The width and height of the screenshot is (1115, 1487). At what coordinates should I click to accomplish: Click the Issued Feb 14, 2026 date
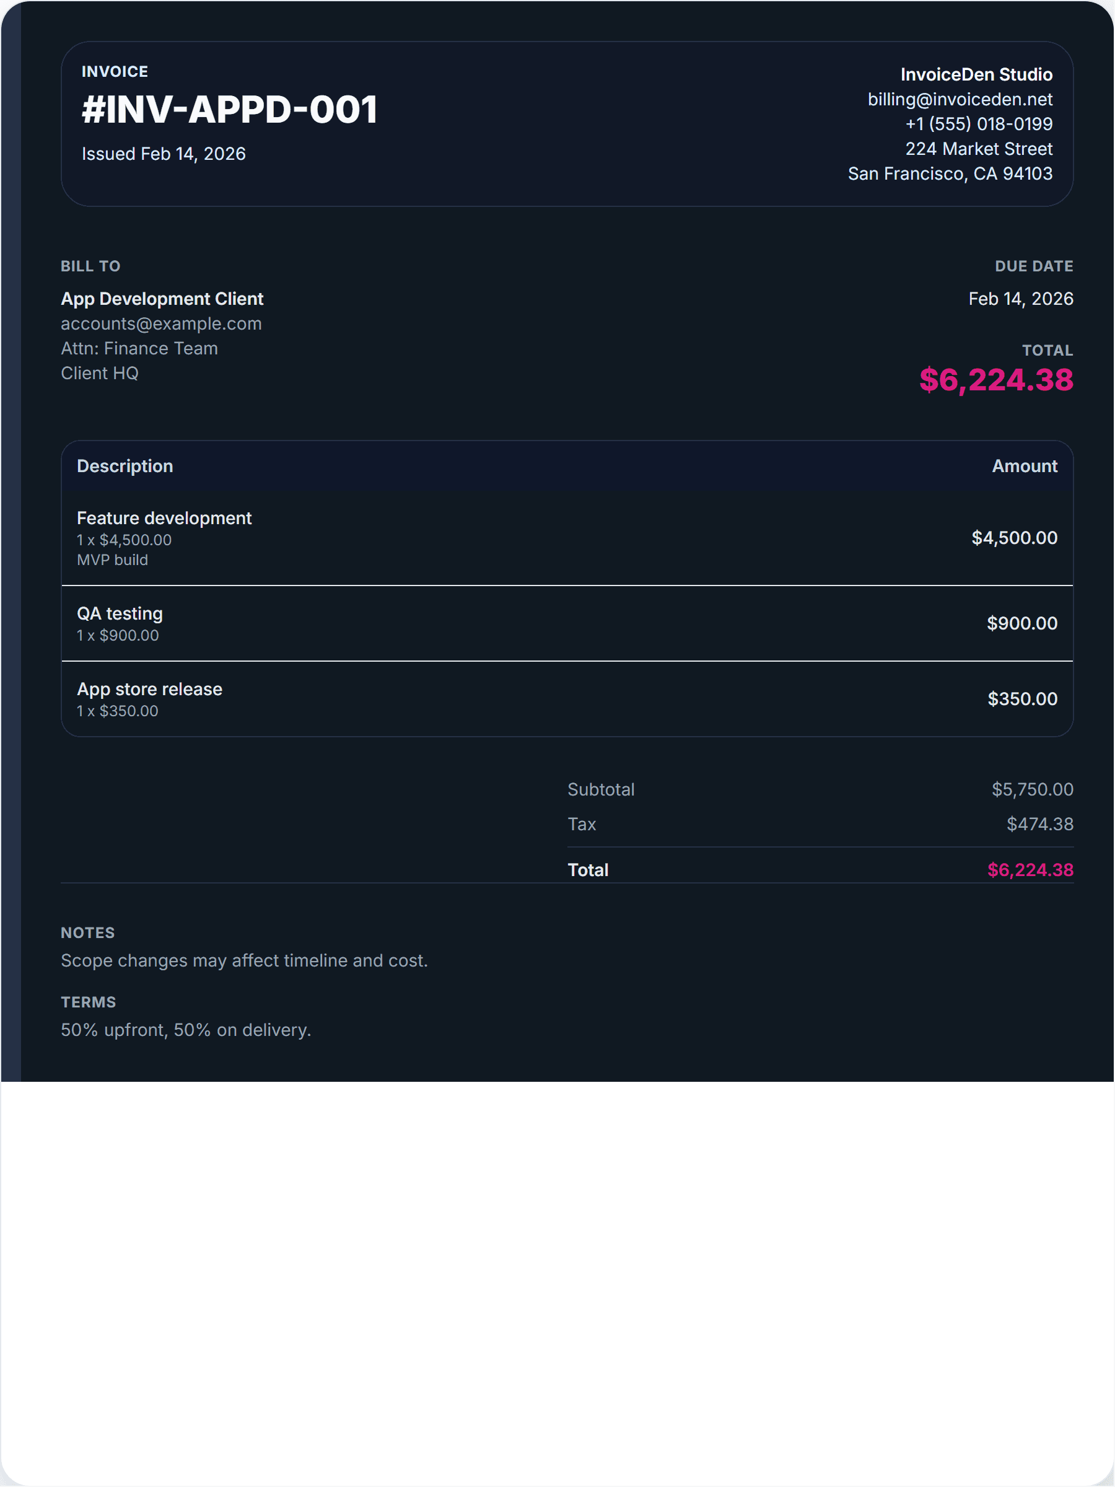tap(164, 154)
